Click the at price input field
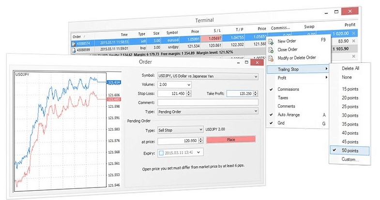 coord(178,141)
